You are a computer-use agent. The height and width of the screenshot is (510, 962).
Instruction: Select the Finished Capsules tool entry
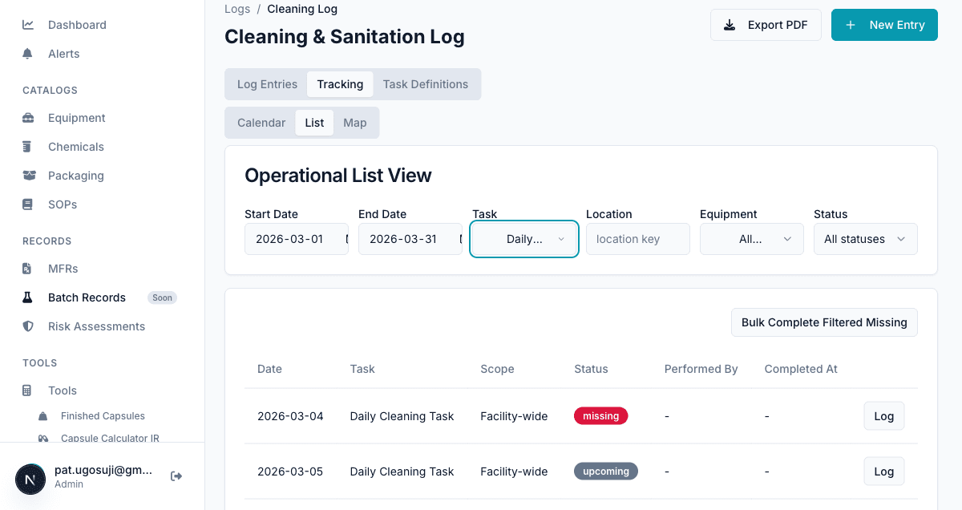click(x=102, y=415)
